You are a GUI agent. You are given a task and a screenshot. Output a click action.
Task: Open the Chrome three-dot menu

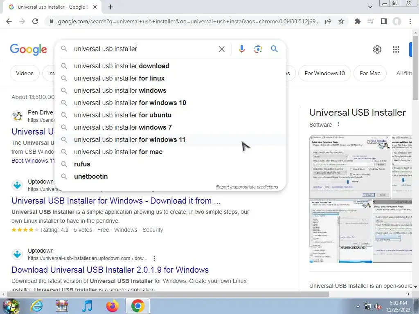(x=410, y=21)
